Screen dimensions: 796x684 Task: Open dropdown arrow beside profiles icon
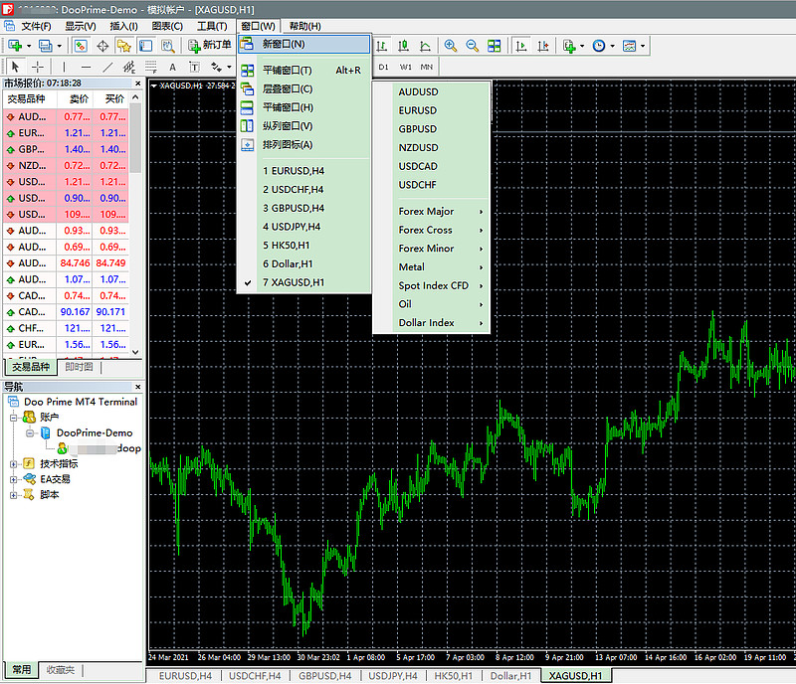[60, 46]
